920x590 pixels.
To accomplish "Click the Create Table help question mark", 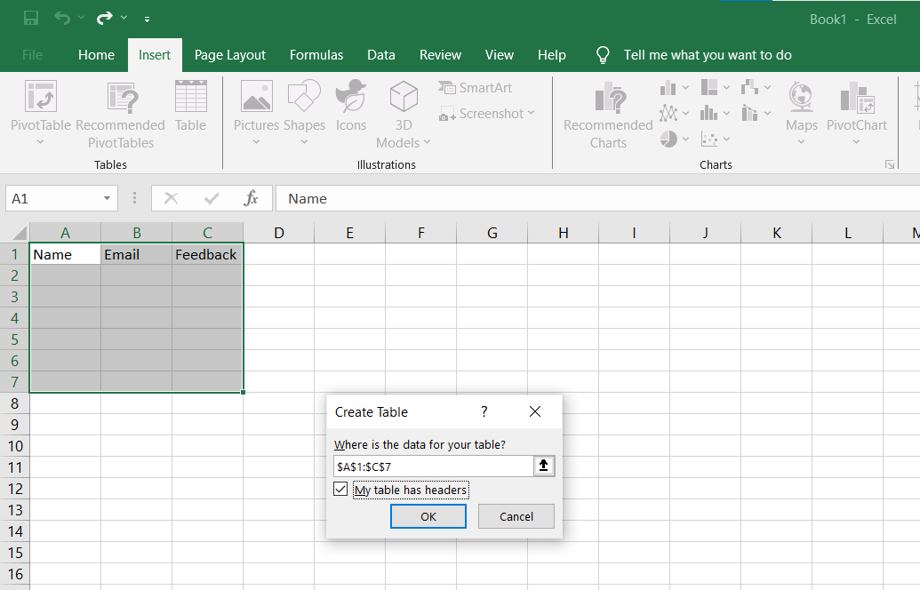I will (484, 411).
